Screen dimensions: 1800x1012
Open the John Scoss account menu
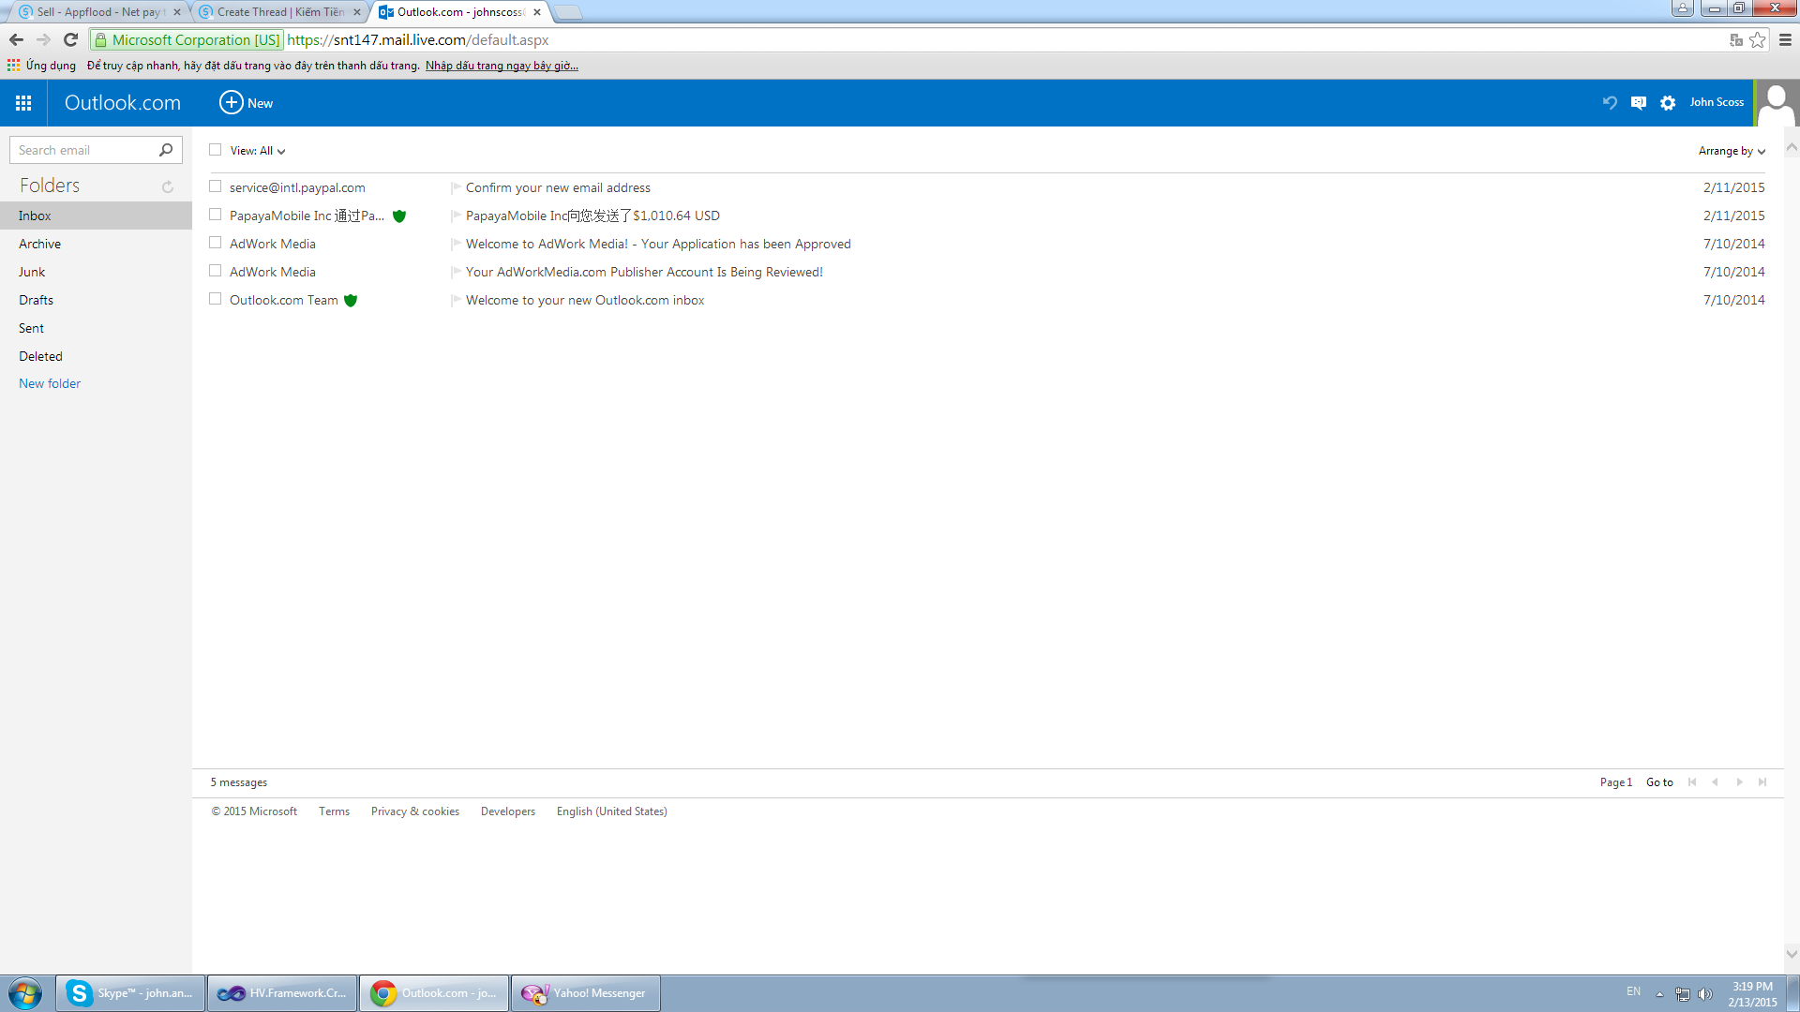click(x=1717, y=102)
